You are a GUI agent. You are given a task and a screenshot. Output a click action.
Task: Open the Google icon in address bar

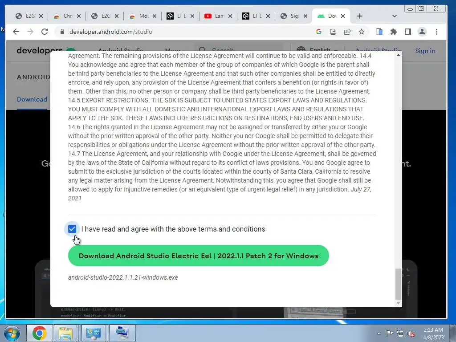(x=319, y=32)
